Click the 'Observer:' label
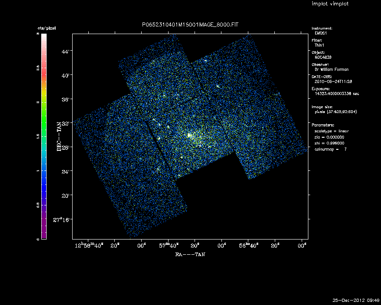 pos(320,65)
